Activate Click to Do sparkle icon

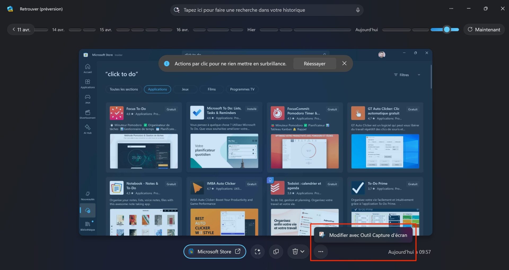pos(257,251)
